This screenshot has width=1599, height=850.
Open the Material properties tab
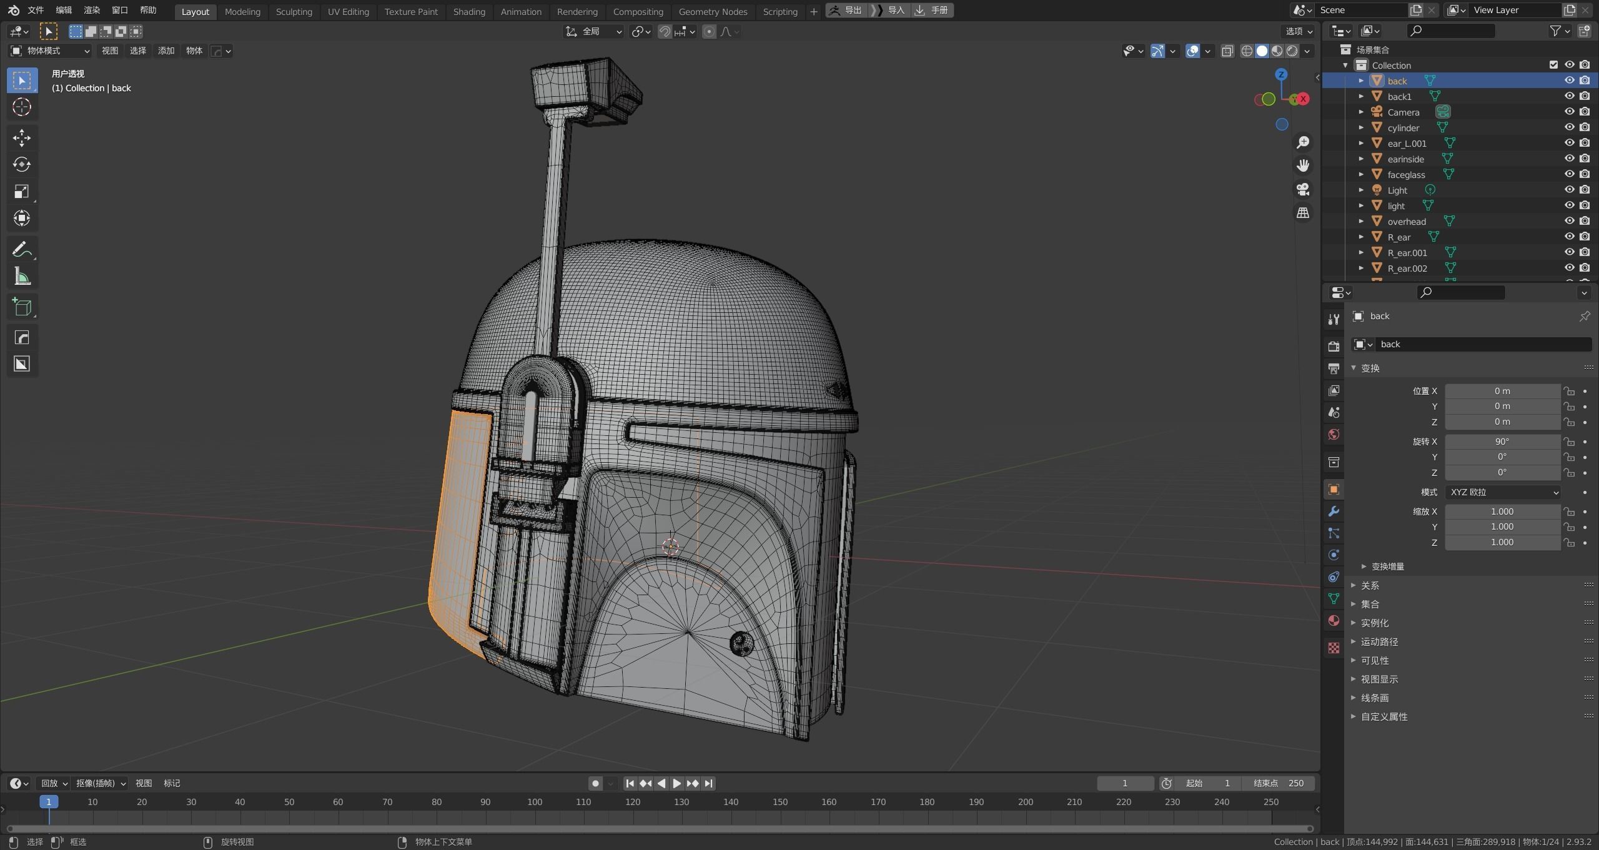tap(1334, 620)
